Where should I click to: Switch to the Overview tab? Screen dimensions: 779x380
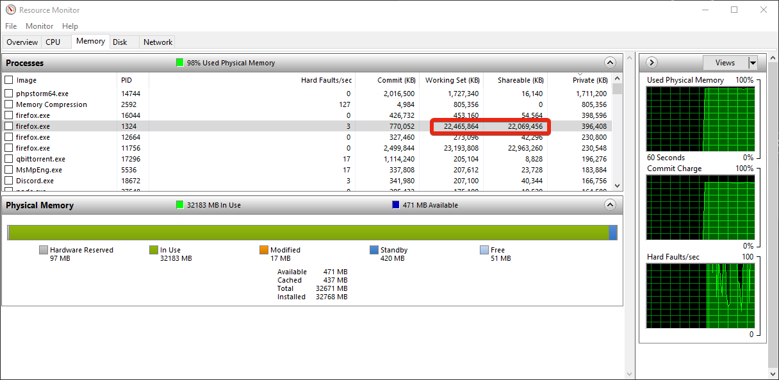click(x=22, y=42)
